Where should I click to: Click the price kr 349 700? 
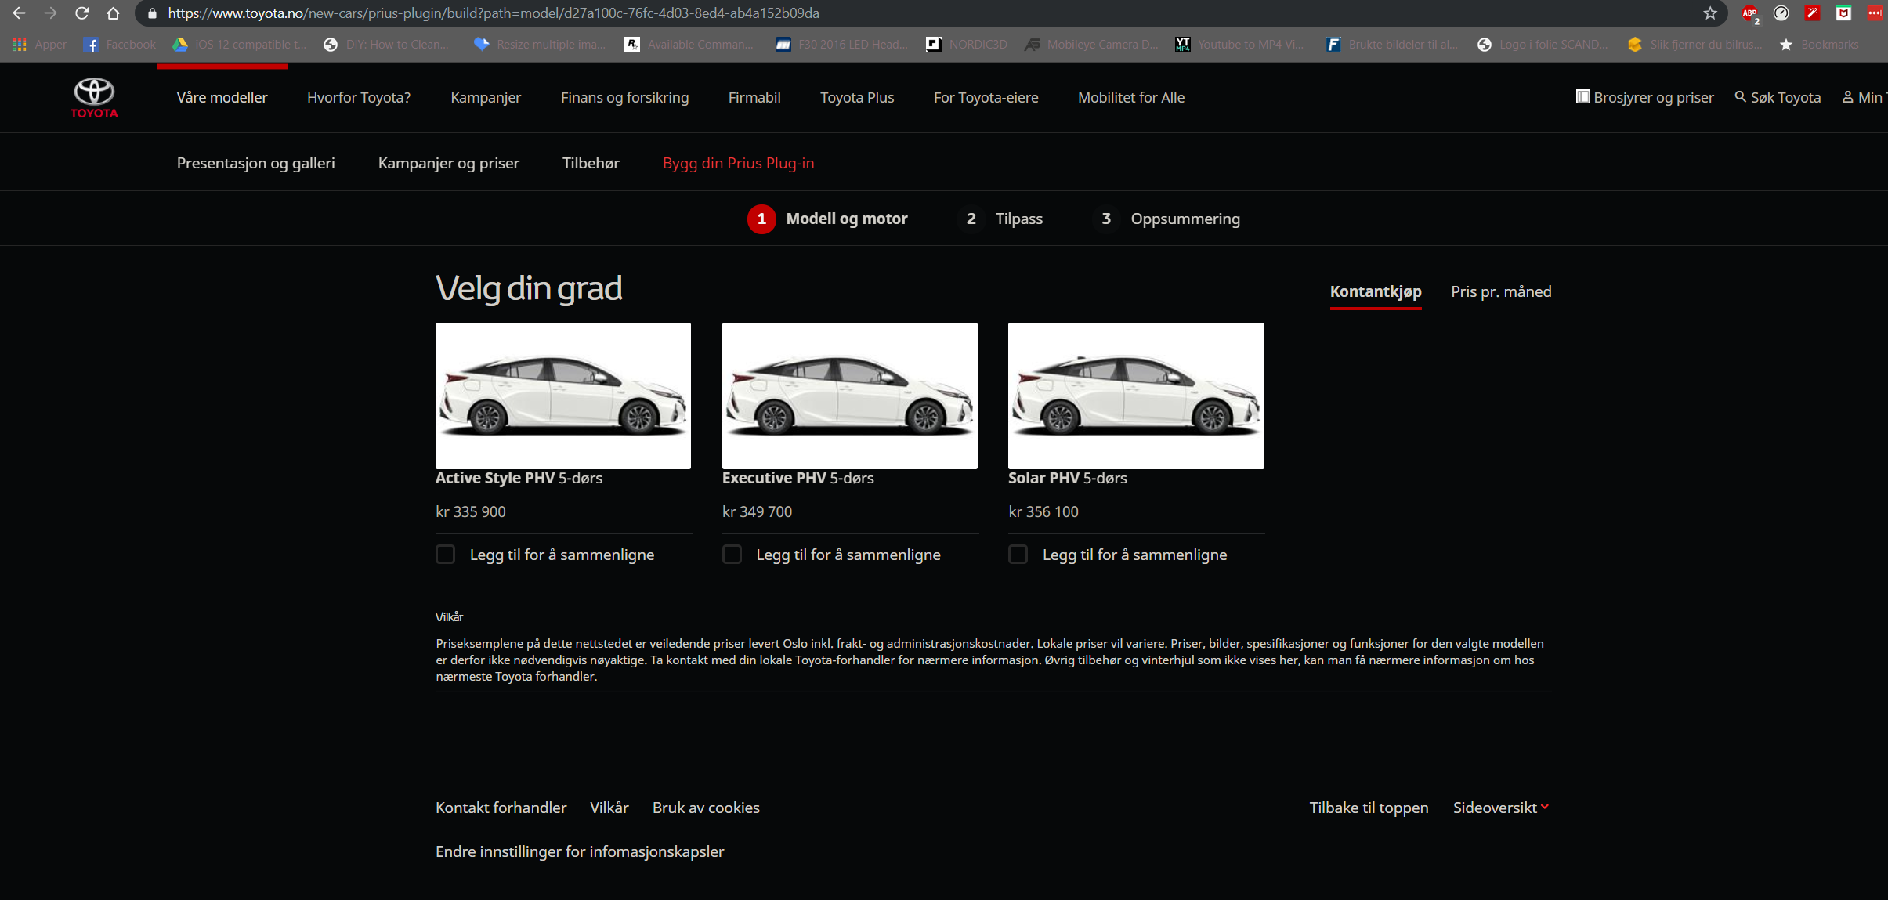[x=757, y=512]
